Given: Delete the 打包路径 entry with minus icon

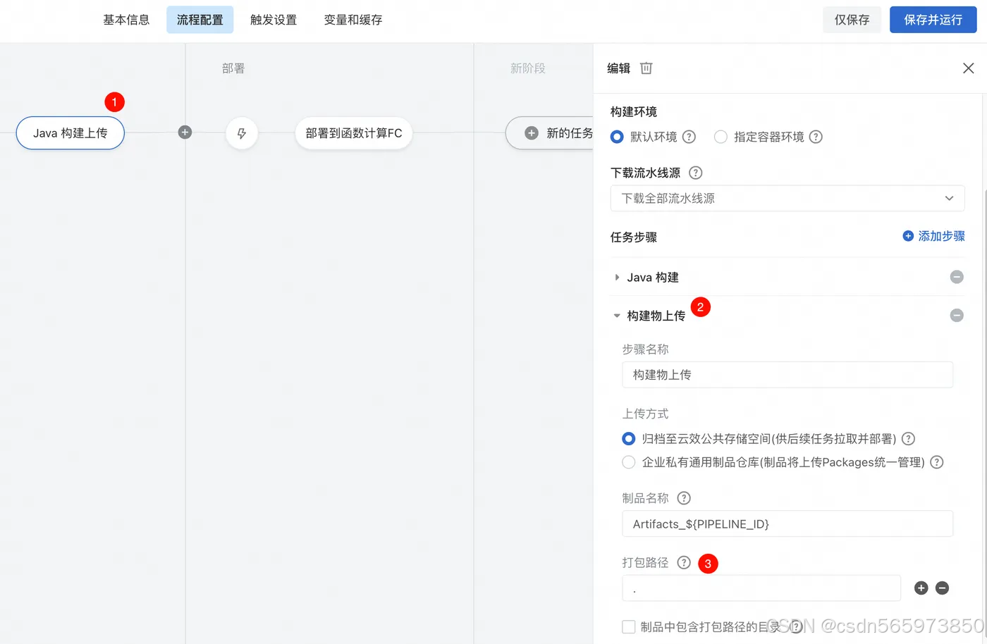Looking at the screenshot, I should coord(943,587).
